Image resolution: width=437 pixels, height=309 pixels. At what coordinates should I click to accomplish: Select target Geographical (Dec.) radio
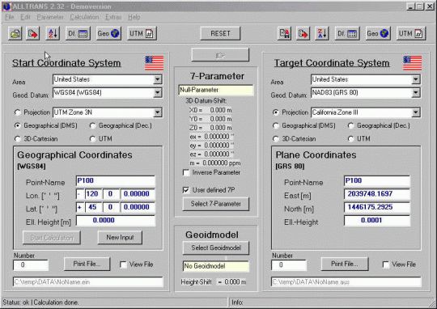click(351, 125)
